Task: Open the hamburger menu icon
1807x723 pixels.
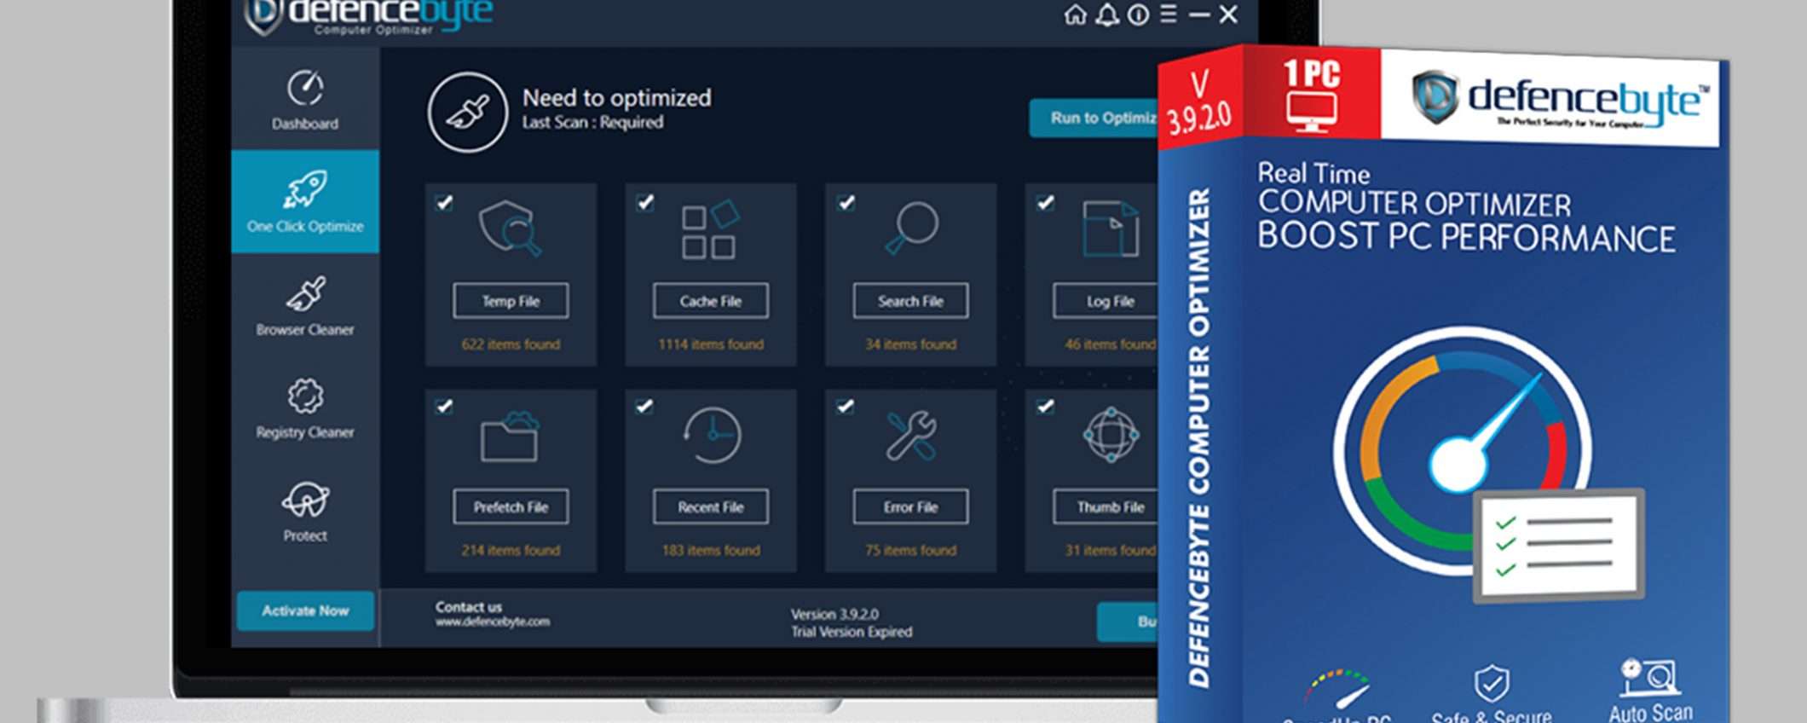Action: coord(1169,14)
